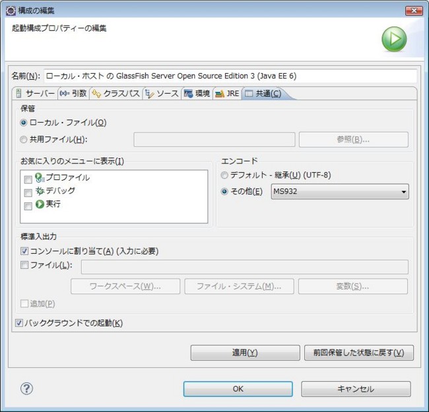Screen dimensions: 429x412
Task: Switch to the ソース tab
Action: click(162, 94)
